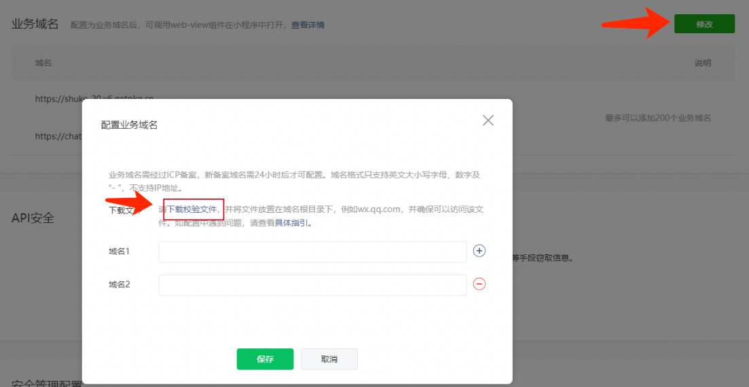The width and height of the screenshot is (749, 387).
Task: Remove 域名2 with the red minus icon
Action: pos(479,284)
